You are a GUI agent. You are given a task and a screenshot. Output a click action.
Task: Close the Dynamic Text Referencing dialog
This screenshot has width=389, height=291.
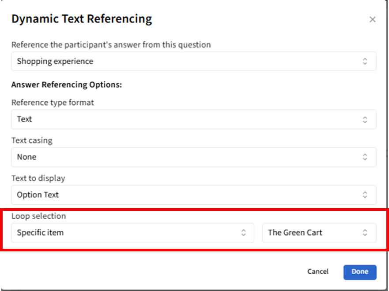(x=372, y=19)
